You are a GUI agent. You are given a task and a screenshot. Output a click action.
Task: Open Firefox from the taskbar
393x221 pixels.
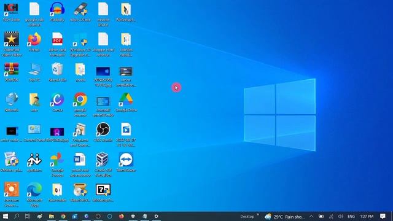coord(122,216)
